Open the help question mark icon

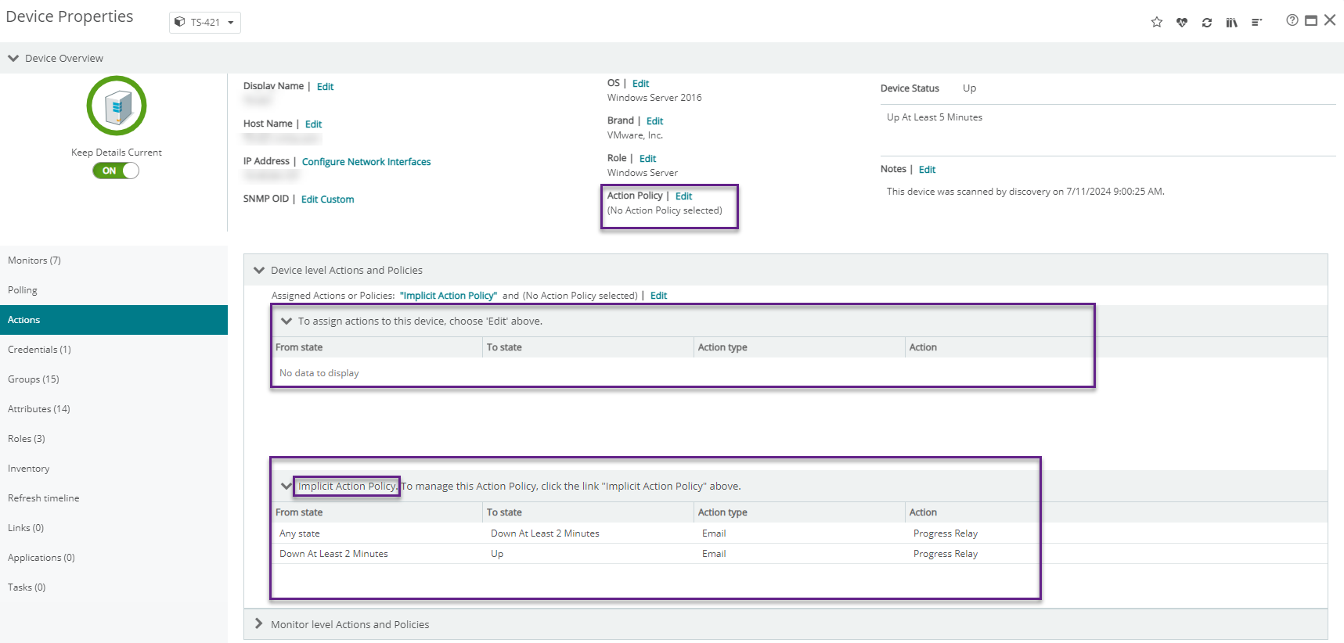tap(1292, 20)
